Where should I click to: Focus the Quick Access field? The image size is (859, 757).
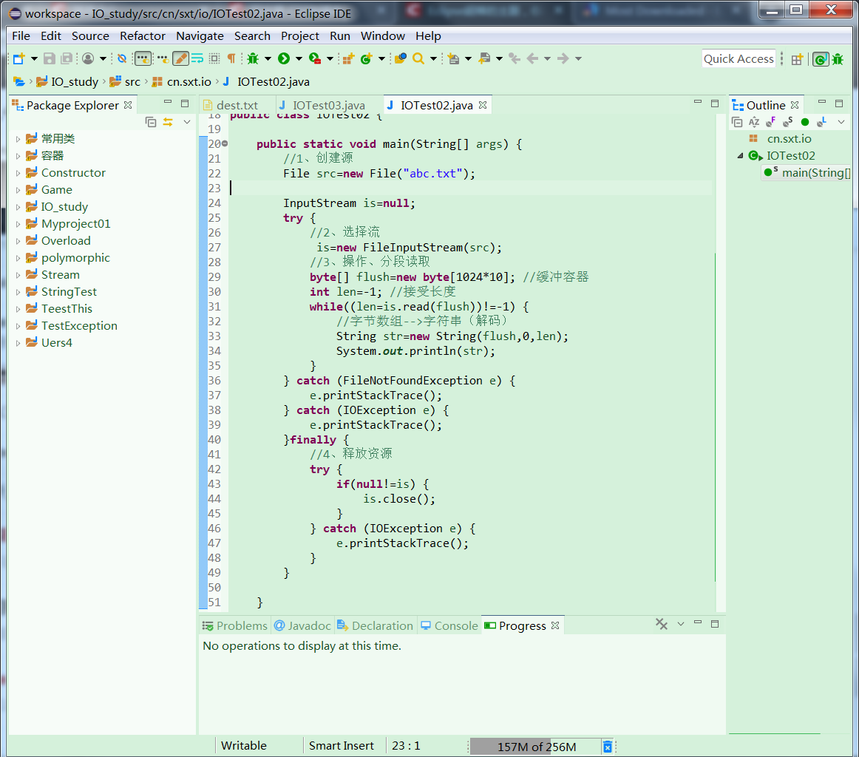739,58
